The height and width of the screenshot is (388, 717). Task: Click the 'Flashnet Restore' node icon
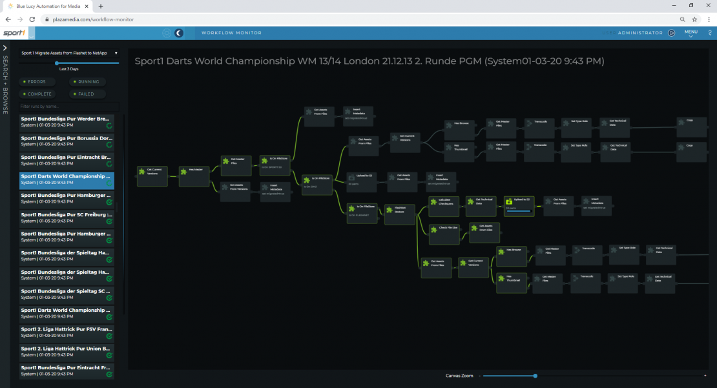tap(390, 208)
